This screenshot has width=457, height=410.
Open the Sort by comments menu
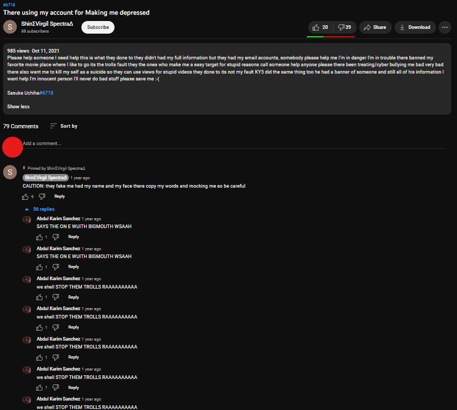coord(64,126)
